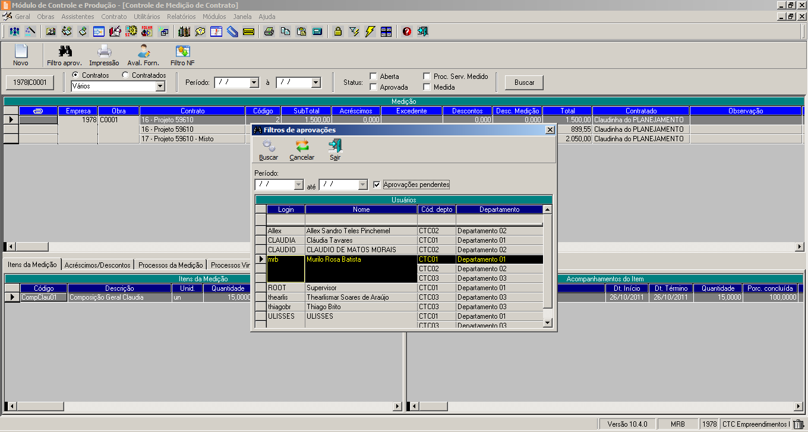Click Medição grid right scroll arrow
Image resolution: width=808 pixels, height=432 pixels.
click(799, 247)
